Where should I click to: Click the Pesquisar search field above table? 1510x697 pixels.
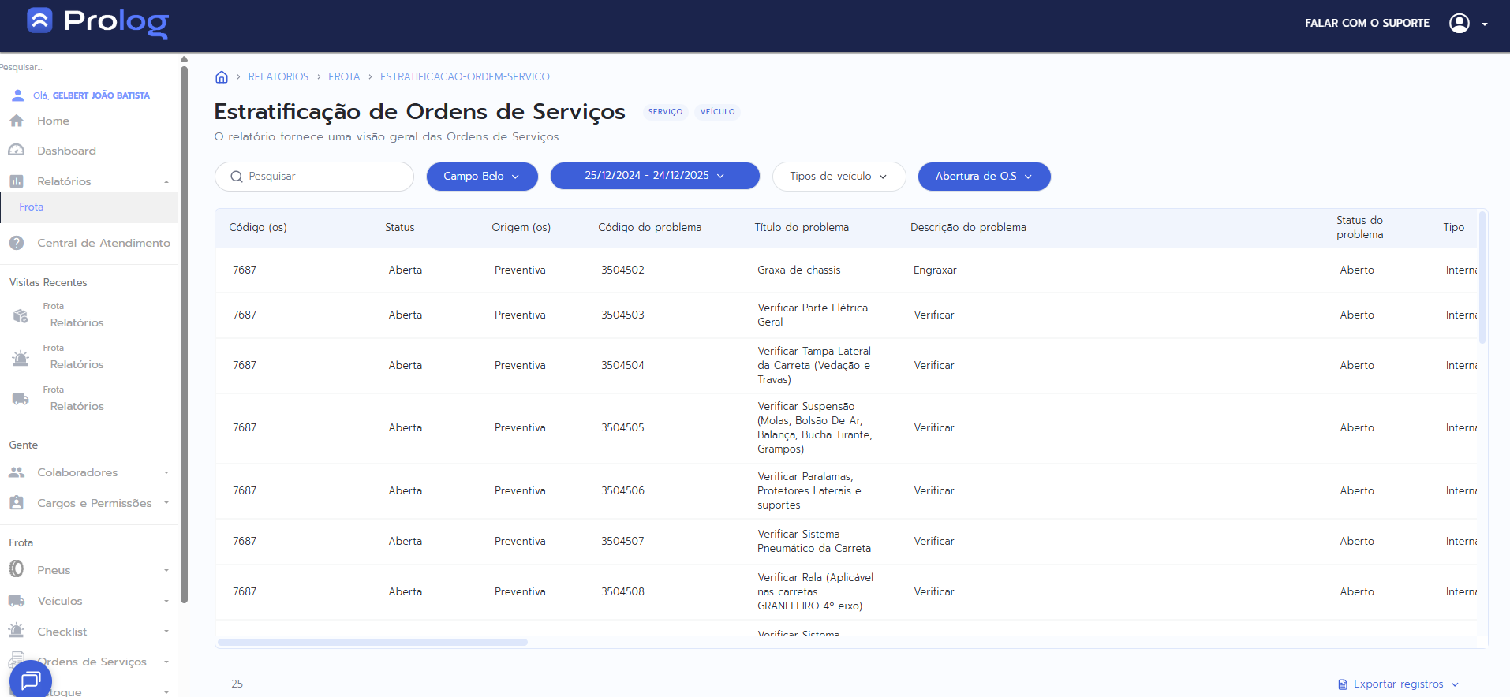pyautogui.click(x=323, y=177)
